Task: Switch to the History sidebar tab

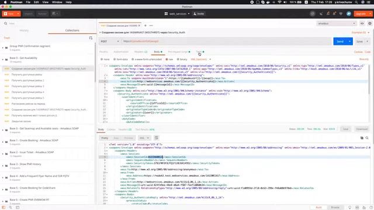Action: (x=24, y=30)
